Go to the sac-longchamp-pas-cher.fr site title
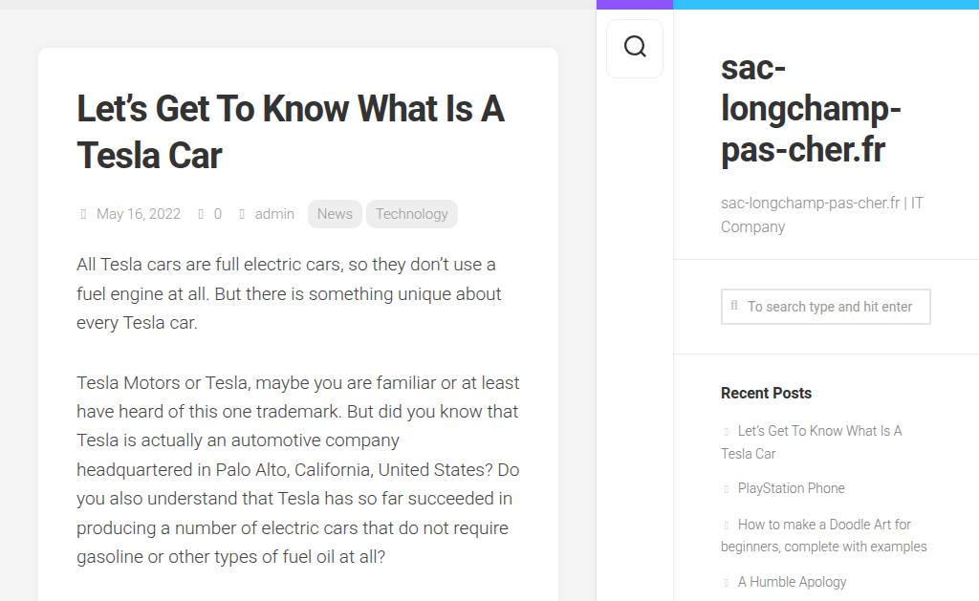Screen dimensions: 979x601 pos(810,109)
